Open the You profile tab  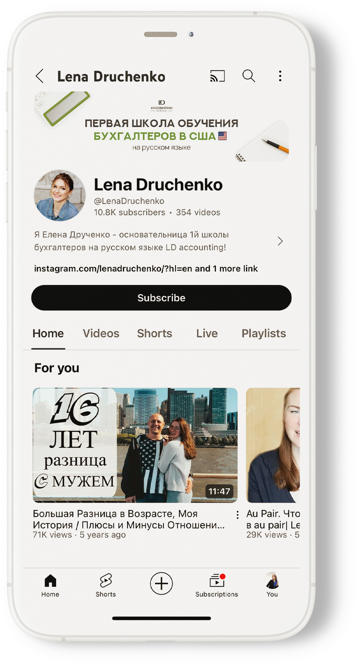[x=272, y=585]
